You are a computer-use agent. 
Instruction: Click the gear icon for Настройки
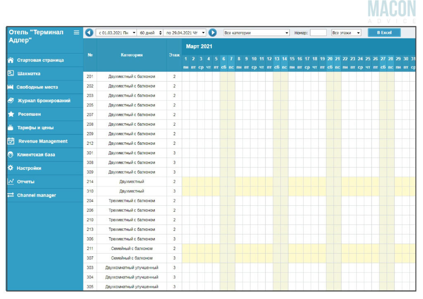pos(10,168)
